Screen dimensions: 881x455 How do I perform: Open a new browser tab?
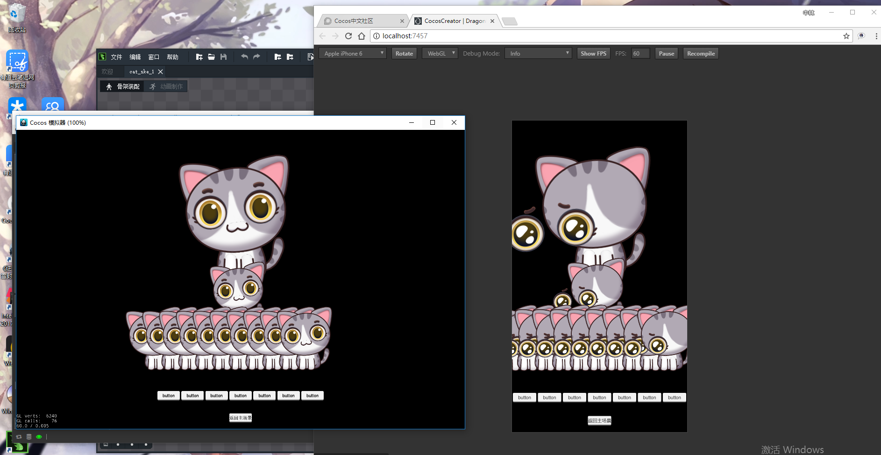[x=510, y=21]
